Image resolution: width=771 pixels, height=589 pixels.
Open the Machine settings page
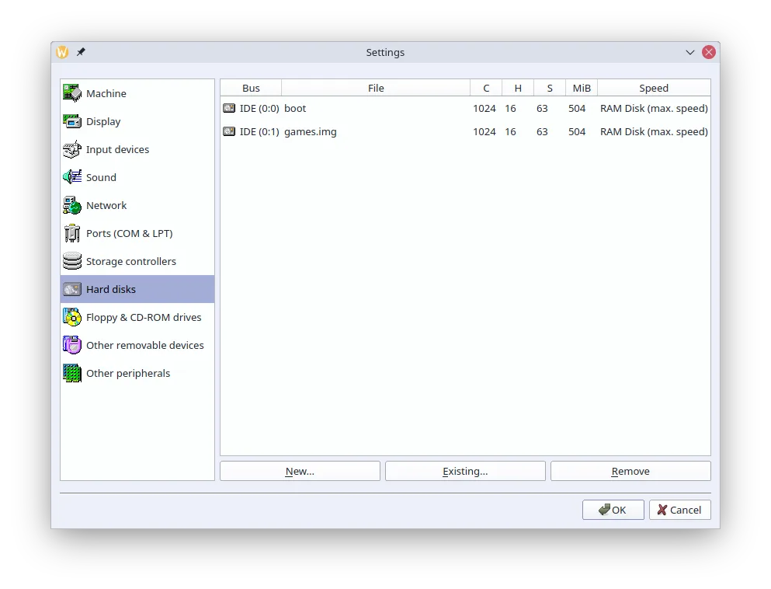(x=137, y=93)
